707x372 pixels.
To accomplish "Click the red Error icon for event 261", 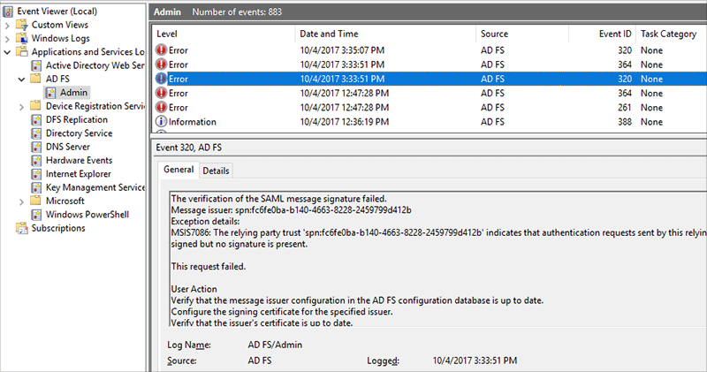I will [x=161, y=107].
